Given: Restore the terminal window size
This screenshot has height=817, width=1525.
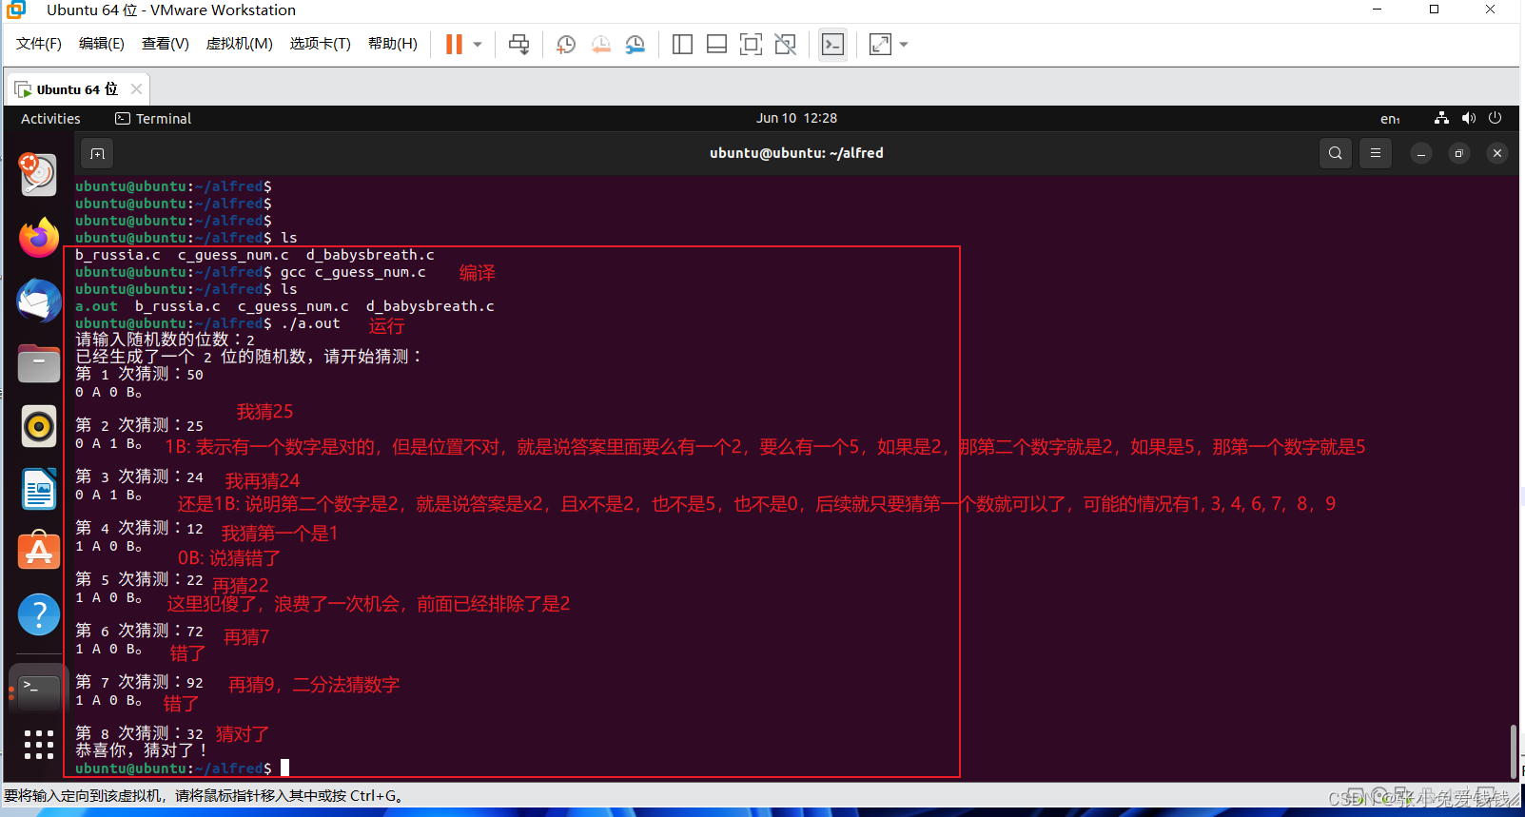Looking at the screenshot, I should pos(1458,153).
